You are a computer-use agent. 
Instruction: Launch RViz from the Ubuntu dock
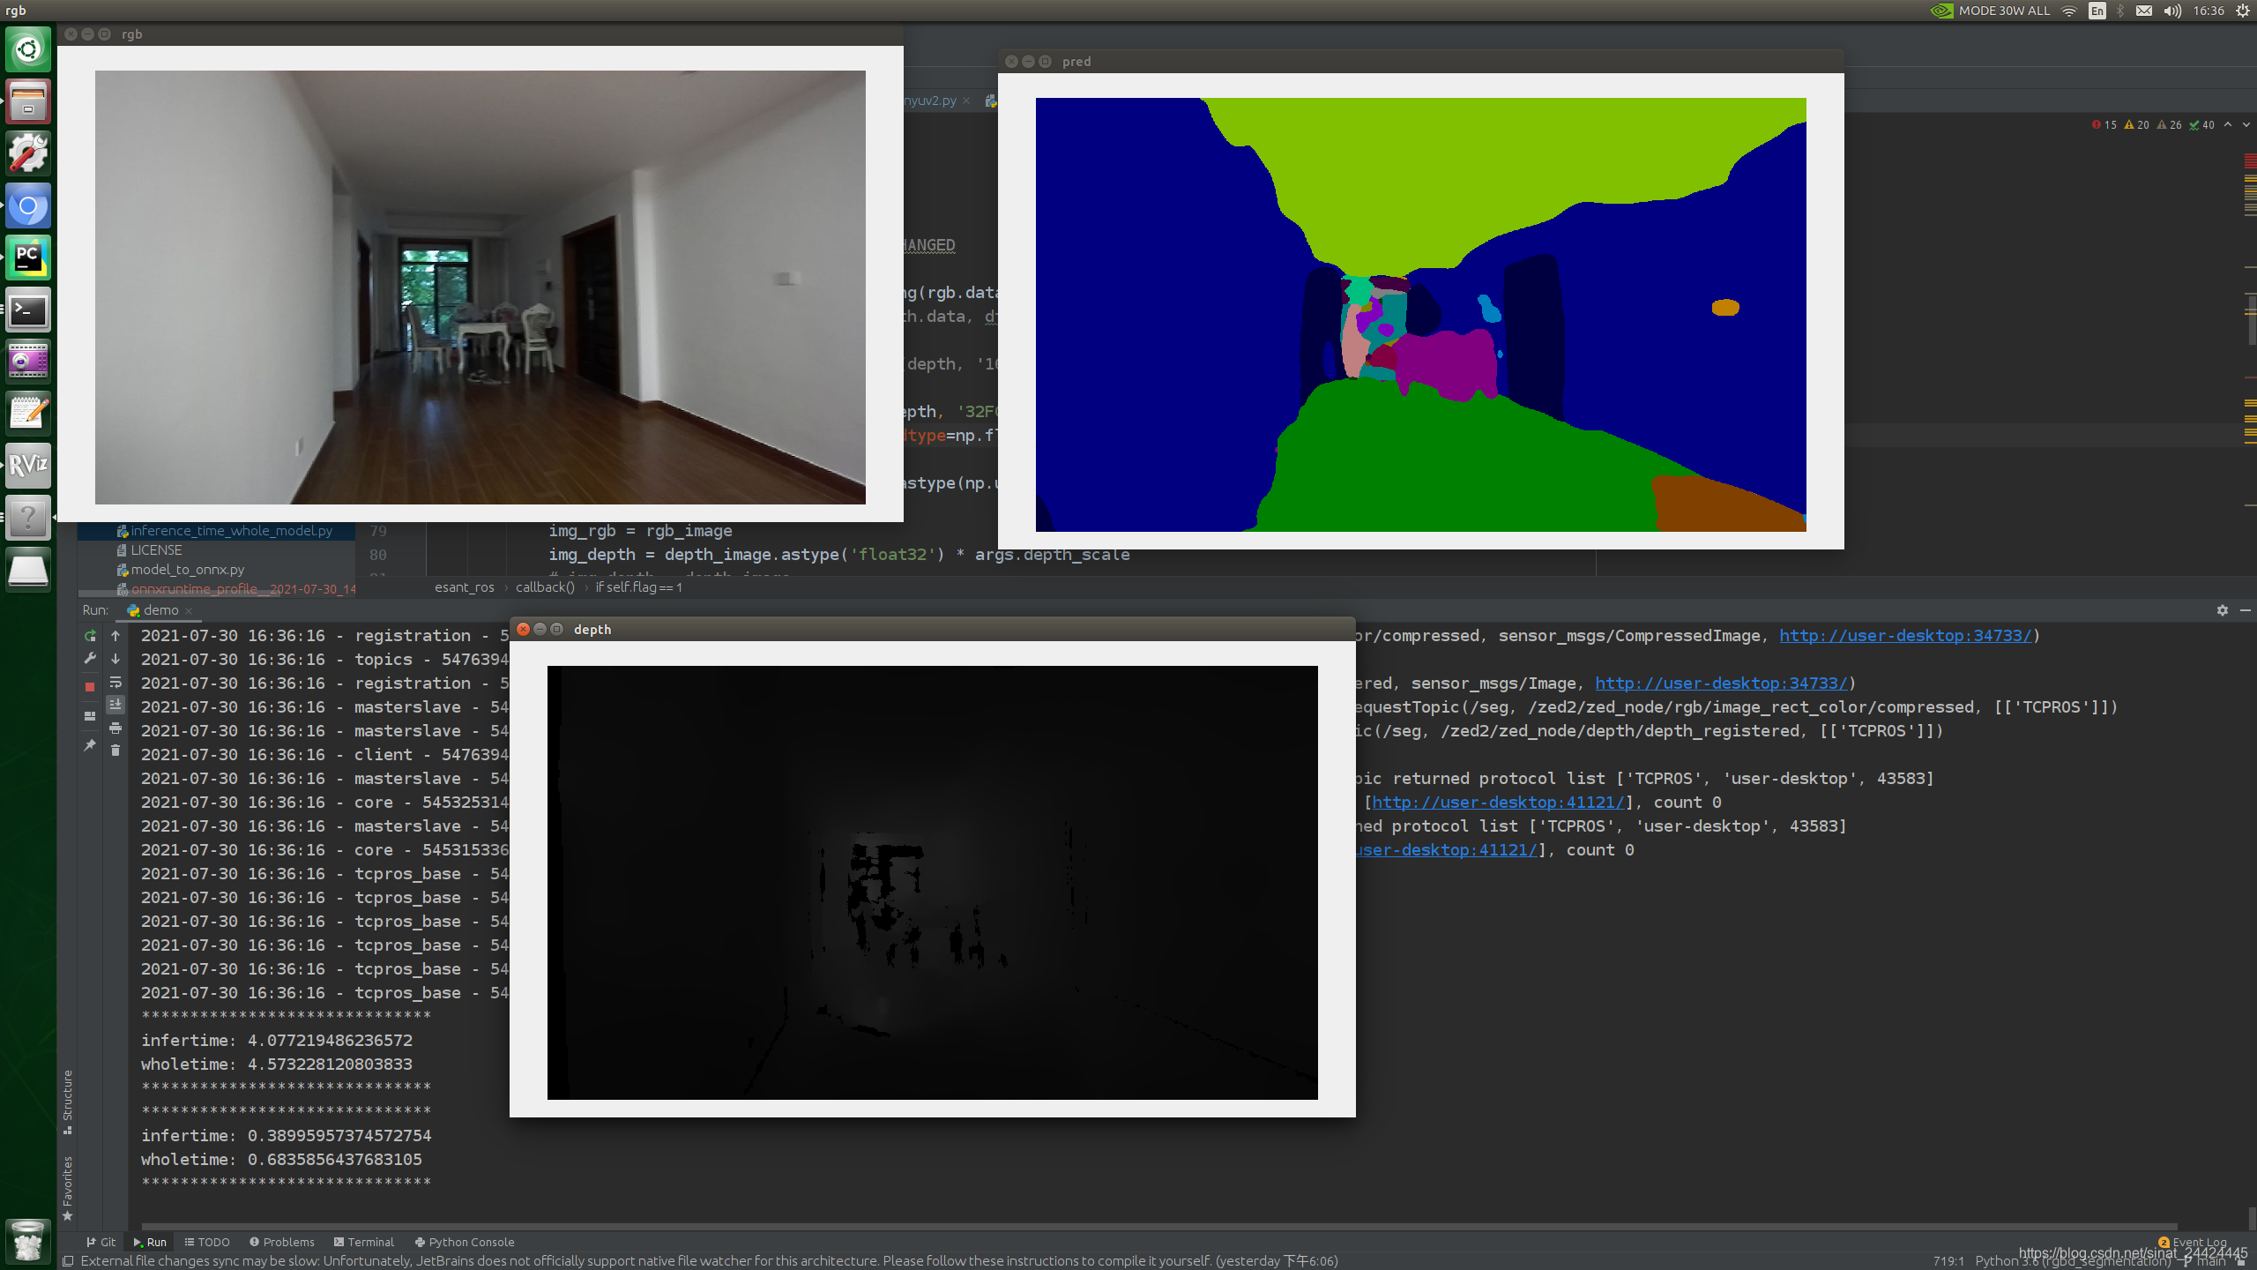coord(28,465)
